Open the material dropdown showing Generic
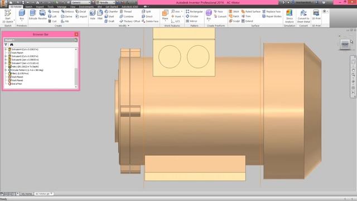This screenshot has width=357, height=201. (81, 2)
